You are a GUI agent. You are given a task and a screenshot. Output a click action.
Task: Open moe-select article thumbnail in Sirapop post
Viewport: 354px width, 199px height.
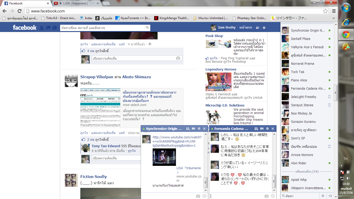(100, 108)
